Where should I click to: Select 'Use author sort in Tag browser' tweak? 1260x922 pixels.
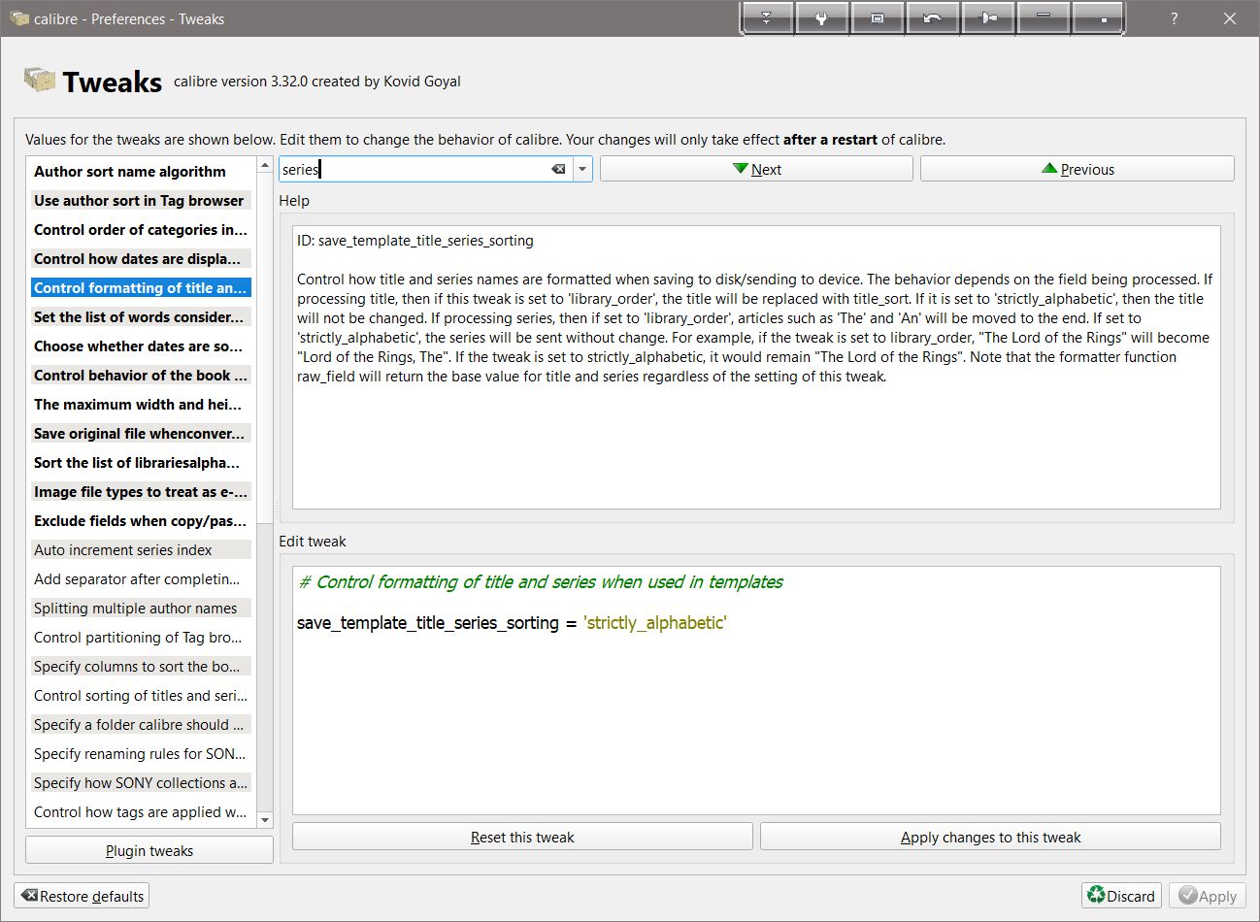142,201
